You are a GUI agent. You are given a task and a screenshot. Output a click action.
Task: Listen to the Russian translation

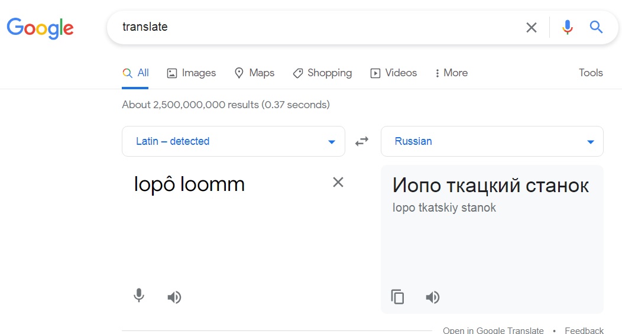433,297
